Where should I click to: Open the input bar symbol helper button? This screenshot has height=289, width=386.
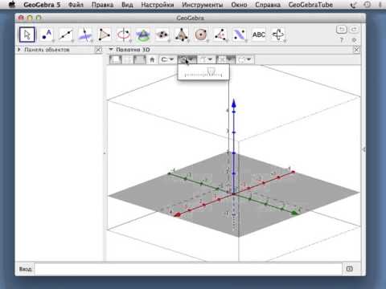(350, 269)
